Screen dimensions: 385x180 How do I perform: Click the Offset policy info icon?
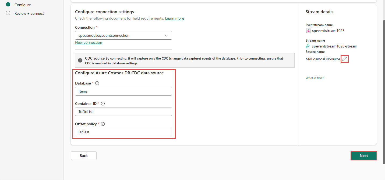click(x=103, y=124)
